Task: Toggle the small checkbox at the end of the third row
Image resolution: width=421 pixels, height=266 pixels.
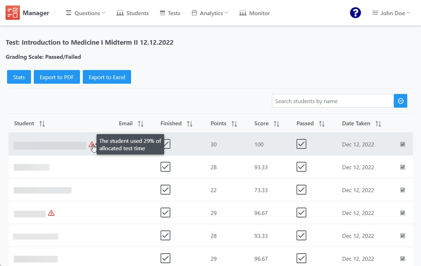Action: (x=402, y=190)
